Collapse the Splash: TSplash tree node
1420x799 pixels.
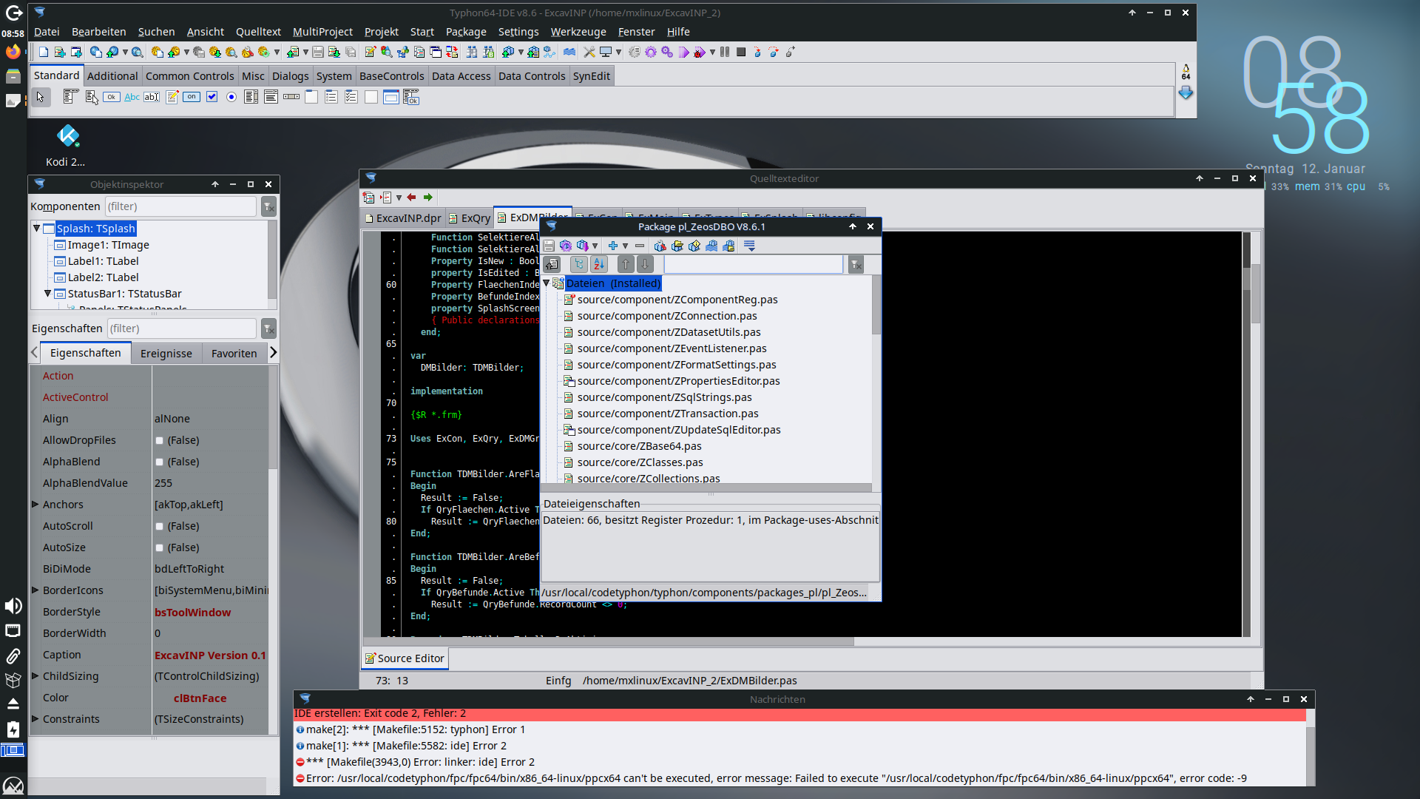36,229
